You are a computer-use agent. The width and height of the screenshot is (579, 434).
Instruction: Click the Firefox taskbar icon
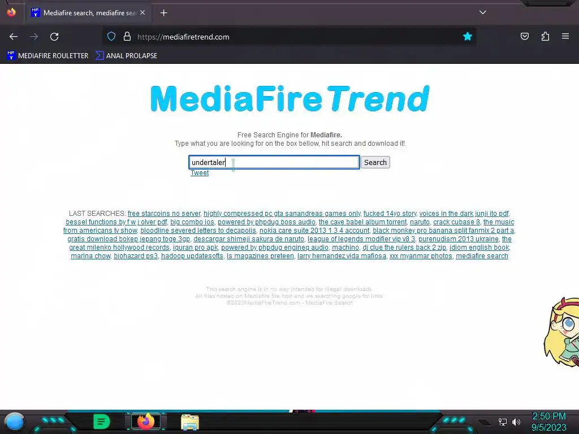pyautogui.click(x=145, y=422)
